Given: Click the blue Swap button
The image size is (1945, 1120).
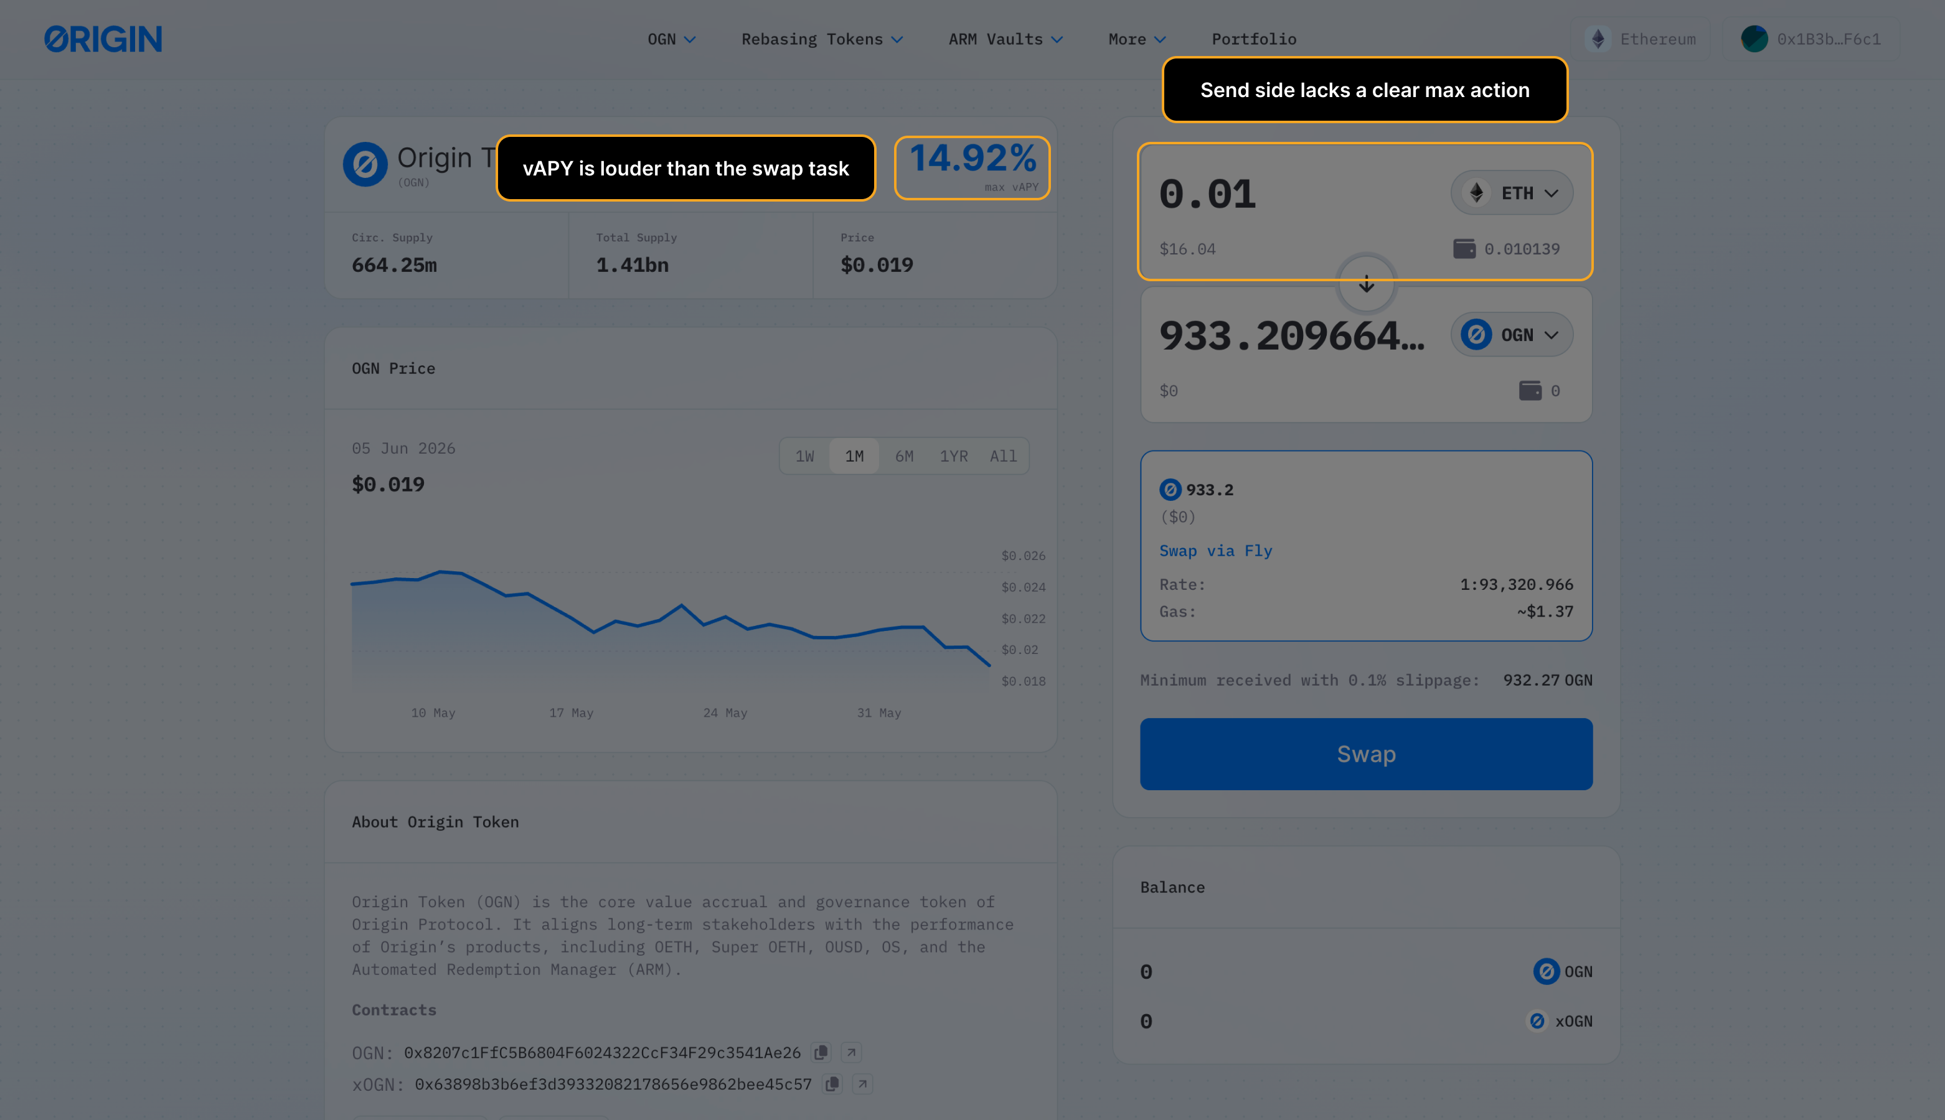Looking at the screenshot, I should 1366,754.
